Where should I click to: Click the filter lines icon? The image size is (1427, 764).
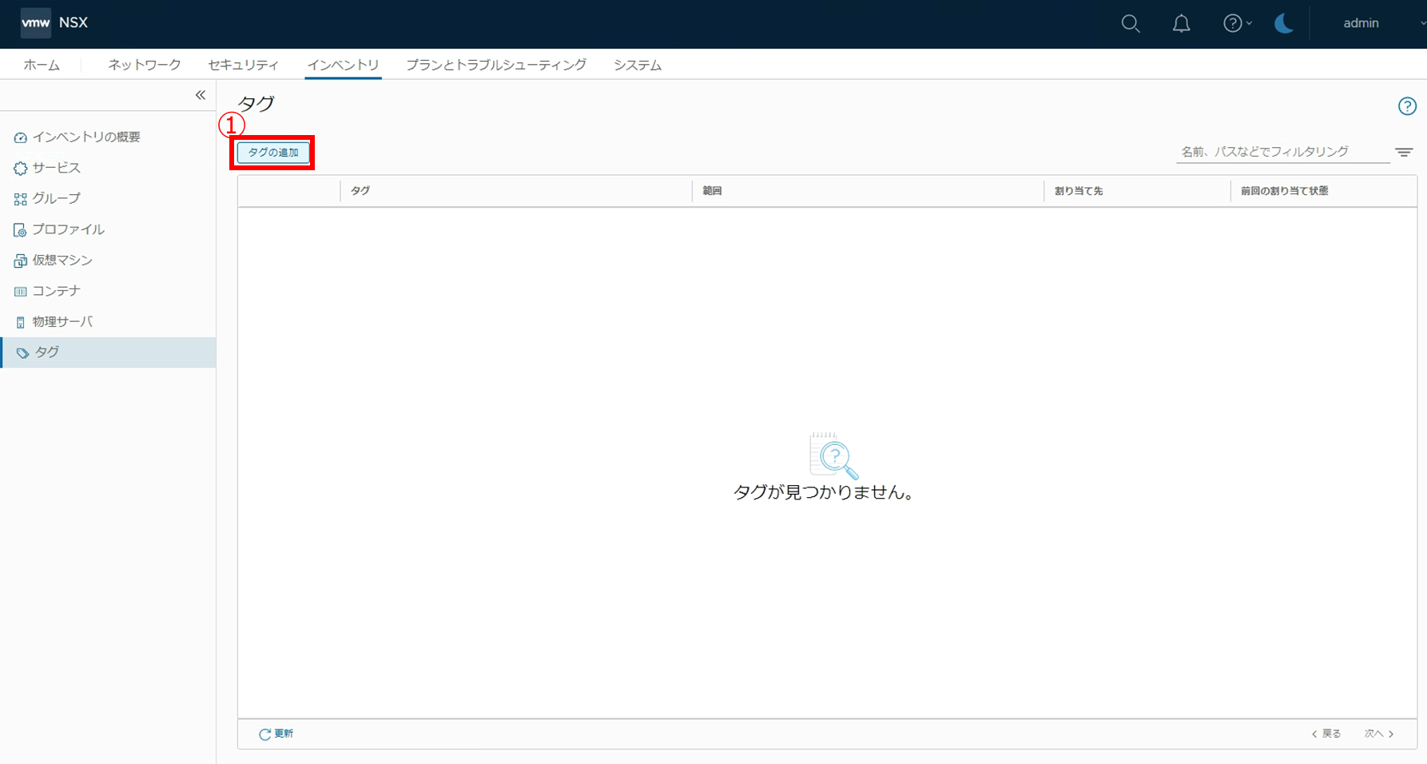(1404, 152)
